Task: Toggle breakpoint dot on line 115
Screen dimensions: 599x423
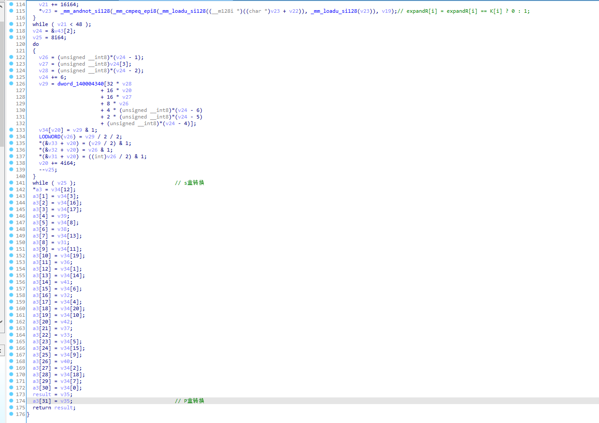Action: tap(11, 11)
